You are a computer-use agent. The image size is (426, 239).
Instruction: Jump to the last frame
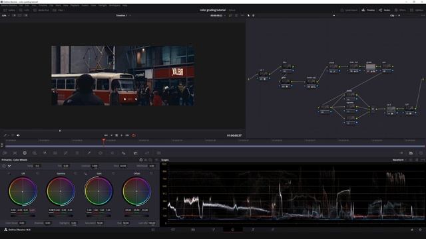point(127,135)
